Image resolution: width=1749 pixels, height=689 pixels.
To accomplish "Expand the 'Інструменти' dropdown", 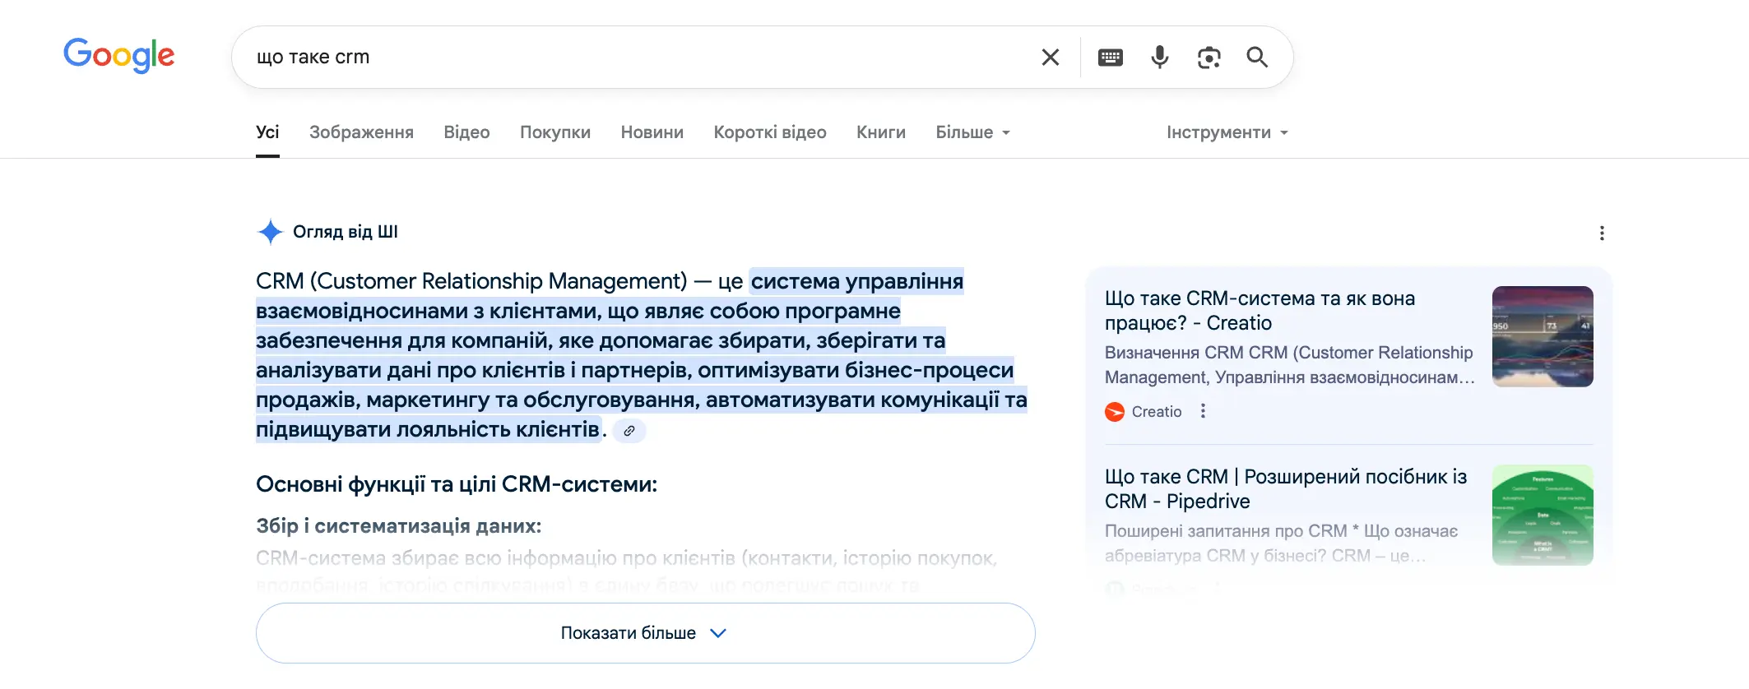I will [x=1227, y=132].
